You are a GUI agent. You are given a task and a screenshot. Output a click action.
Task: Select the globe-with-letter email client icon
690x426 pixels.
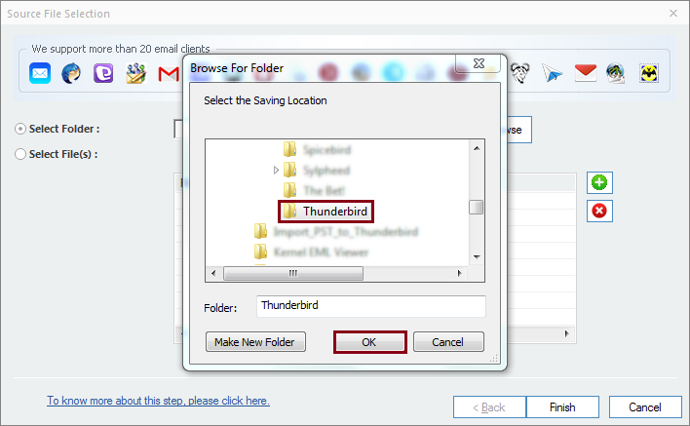pos(615,73)
